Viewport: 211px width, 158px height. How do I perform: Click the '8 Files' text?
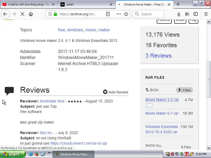pyautogui.click(x=186, y=147)
